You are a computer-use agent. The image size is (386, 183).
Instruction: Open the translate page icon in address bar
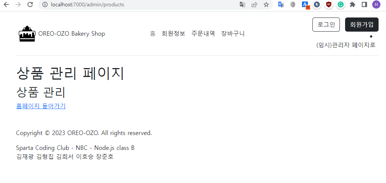[242, 4]
